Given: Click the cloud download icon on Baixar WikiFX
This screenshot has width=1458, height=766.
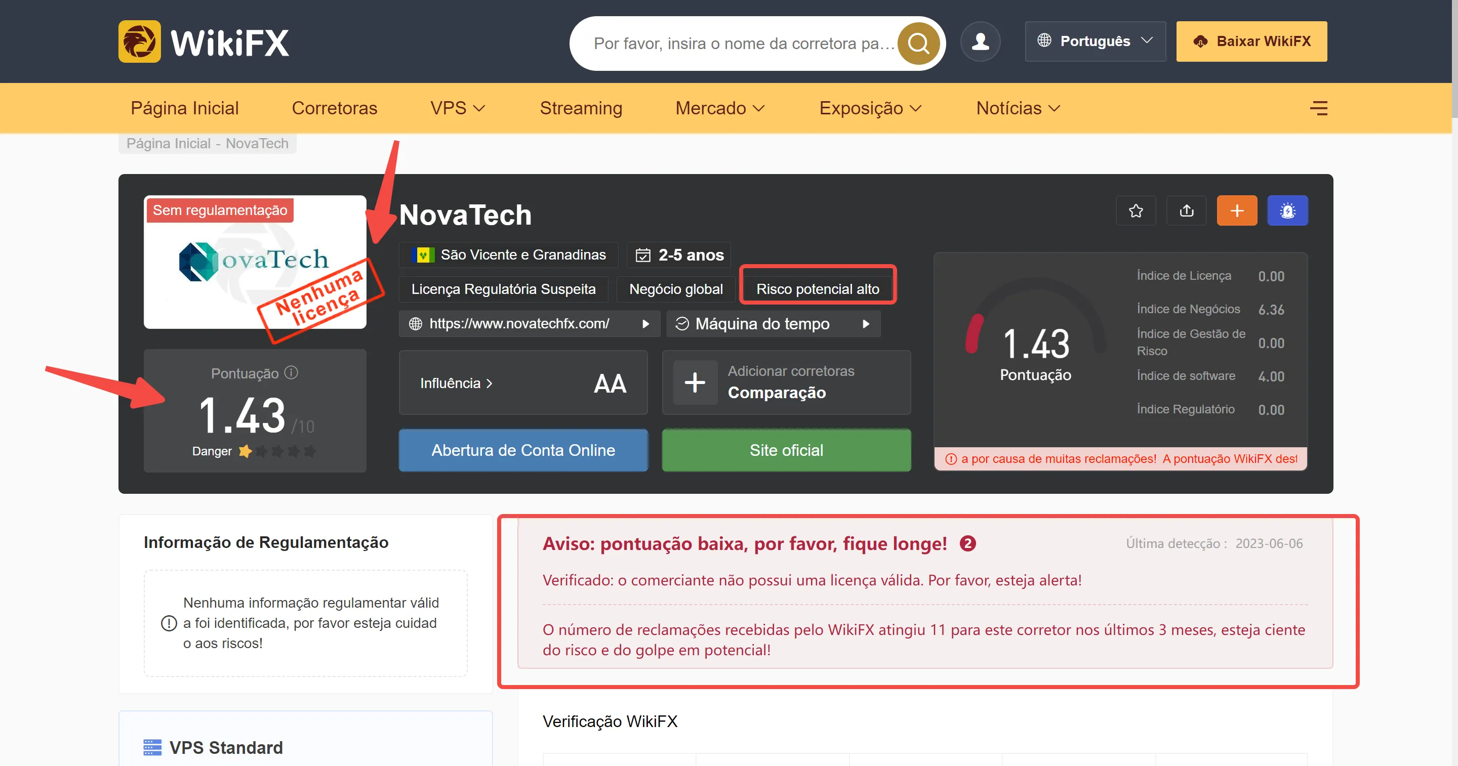Looking at the screenshot, I should [1200, 41].
